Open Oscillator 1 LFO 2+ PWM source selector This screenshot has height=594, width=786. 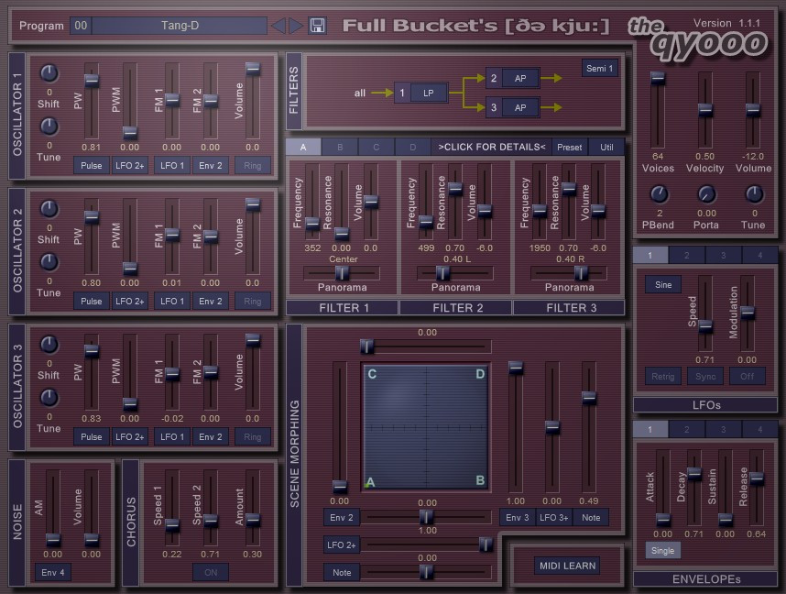(130, 166)
